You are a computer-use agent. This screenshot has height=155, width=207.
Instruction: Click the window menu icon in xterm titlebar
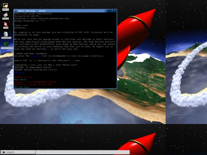coord(15,11)
